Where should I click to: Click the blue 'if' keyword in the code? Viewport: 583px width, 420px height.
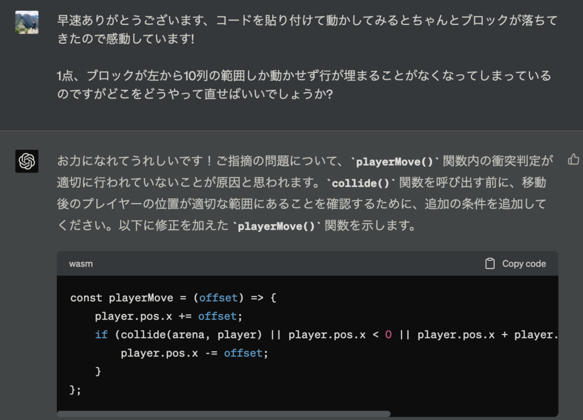(x=101, y=335)
